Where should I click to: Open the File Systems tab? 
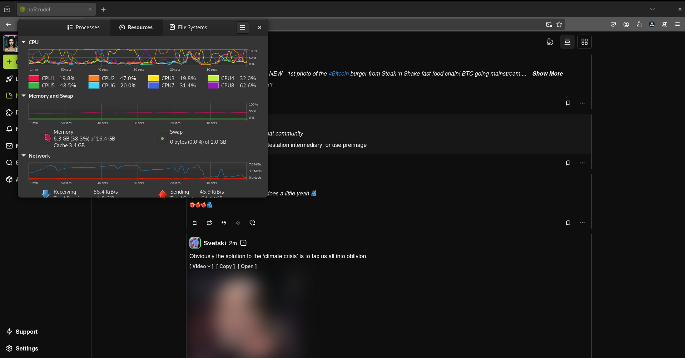188,27
